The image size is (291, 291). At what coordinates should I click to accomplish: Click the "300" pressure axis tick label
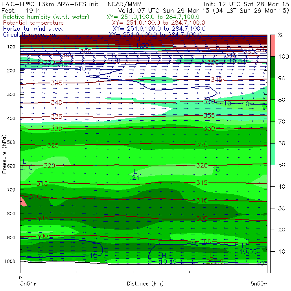click(11, 94)
